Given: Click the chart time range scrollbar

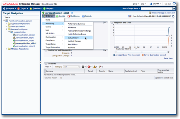Looking at the screenshot, I should tap(142, 52).
